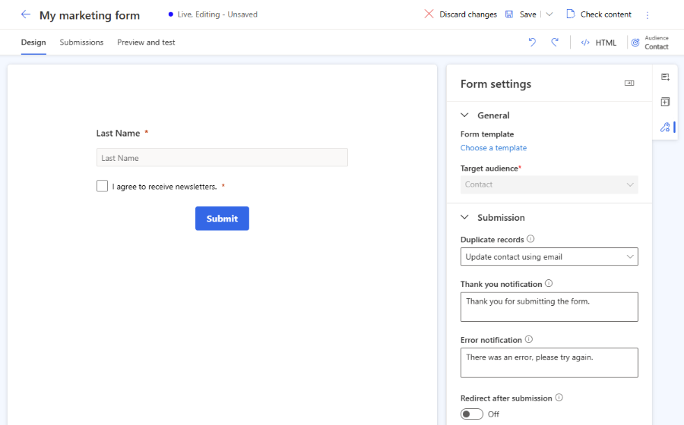This screenshot has width=684, height=425.
Task: Click the Choose a template link
Action: (x=493, y=148)
